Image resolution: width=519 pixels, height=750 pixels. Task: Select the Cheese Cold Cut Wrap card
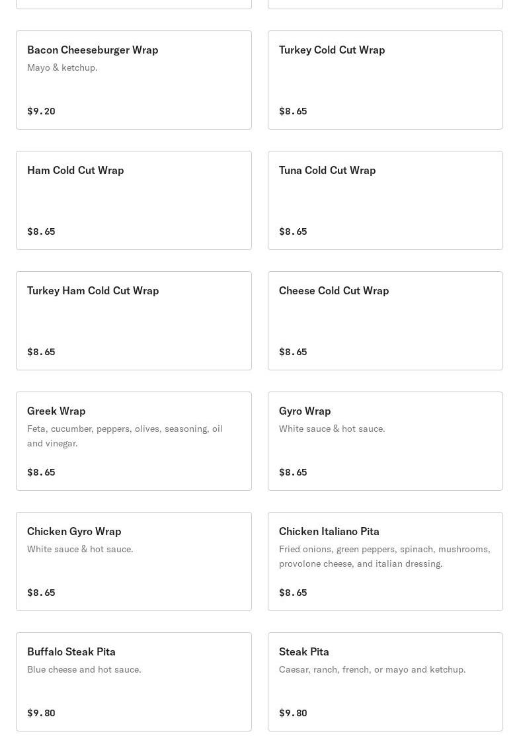pyautogui.click(x=385, y=321)
